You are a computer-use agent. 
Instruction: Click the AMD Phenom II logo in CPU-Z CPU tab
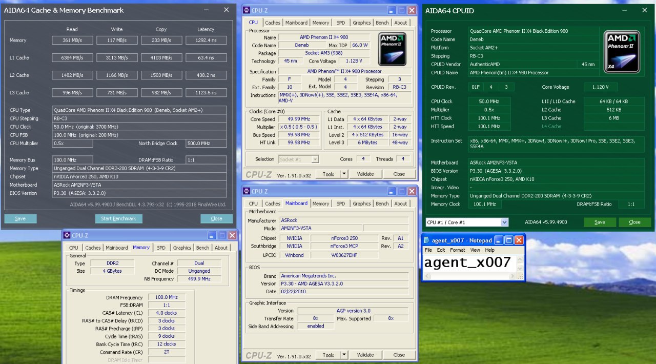(393, 48)
